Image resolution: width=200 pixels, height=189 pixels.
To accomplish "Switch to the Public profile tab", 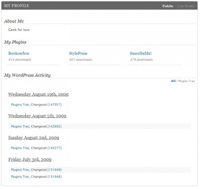I will tap(168, 6).
